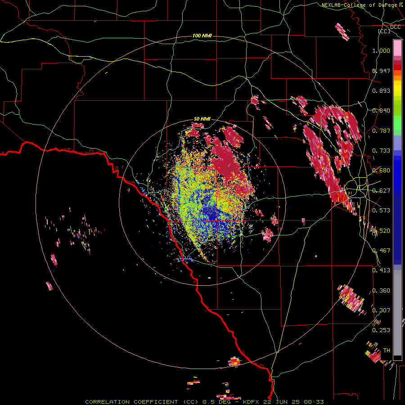Click the 0.893 value on the scale
The width and height of the screenshot is (405, 405).
click(x=381, y=90)
